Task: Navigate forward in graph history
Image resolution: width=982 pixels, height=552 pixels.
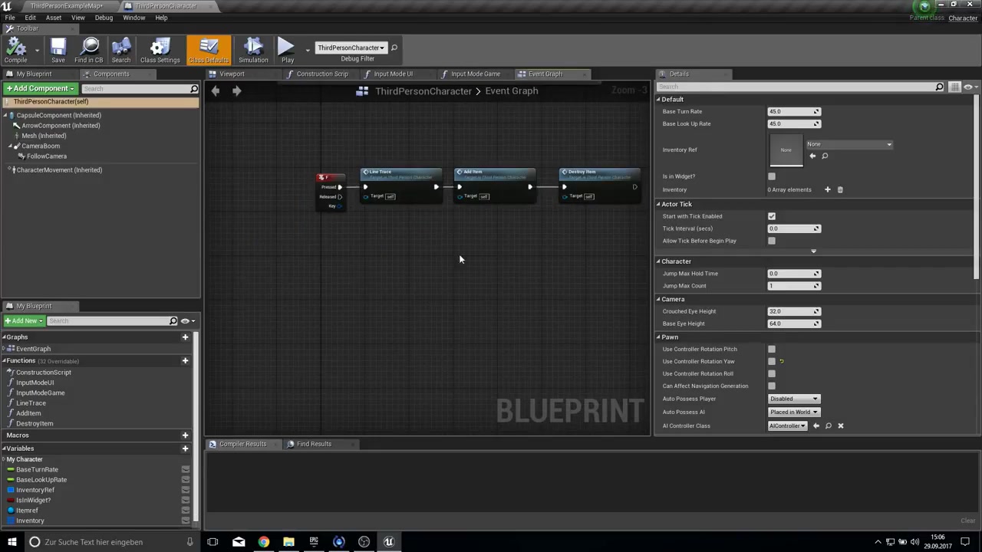Action: [x=236, y=90]
